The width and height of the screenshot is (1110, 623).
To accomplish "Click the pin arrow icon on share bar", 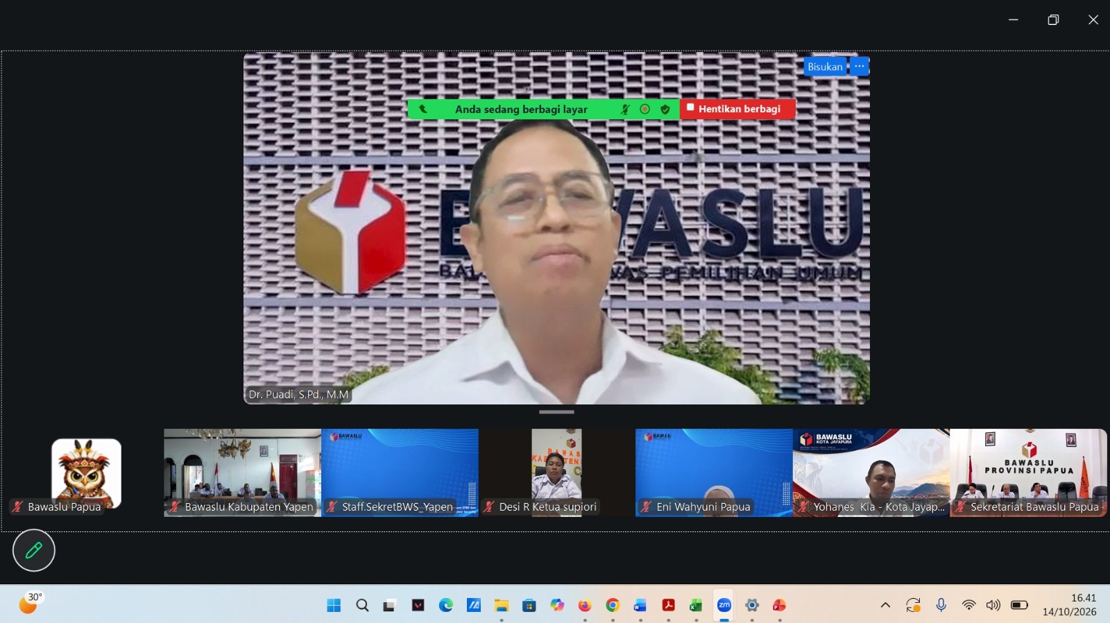I will coord(423,109).
